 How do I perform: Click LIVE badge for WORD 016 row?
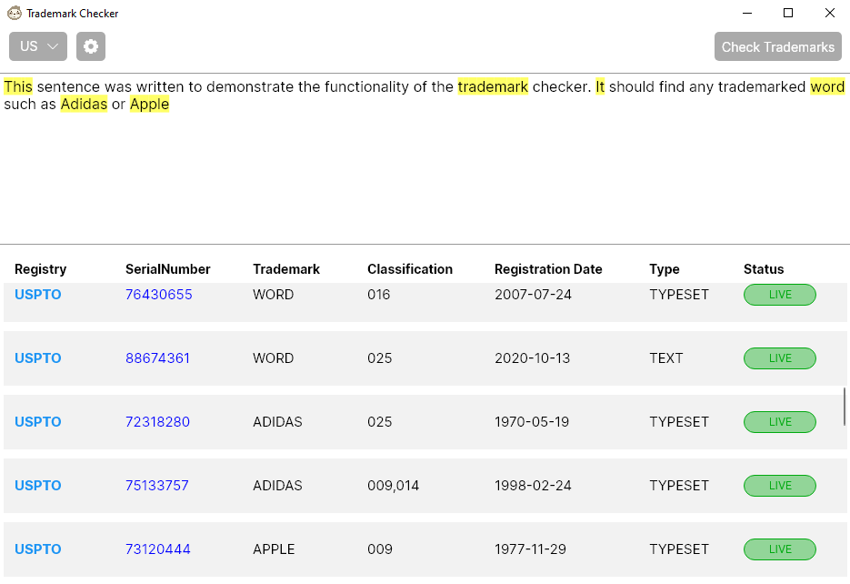779,295
